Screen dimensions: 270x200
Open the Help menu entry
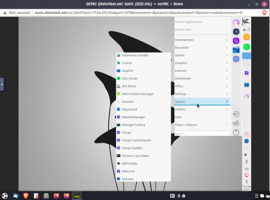(201, 117)
